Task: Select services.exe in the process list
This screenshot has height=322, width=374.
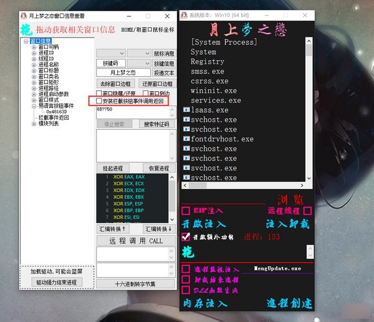Action: click(216, 100)
